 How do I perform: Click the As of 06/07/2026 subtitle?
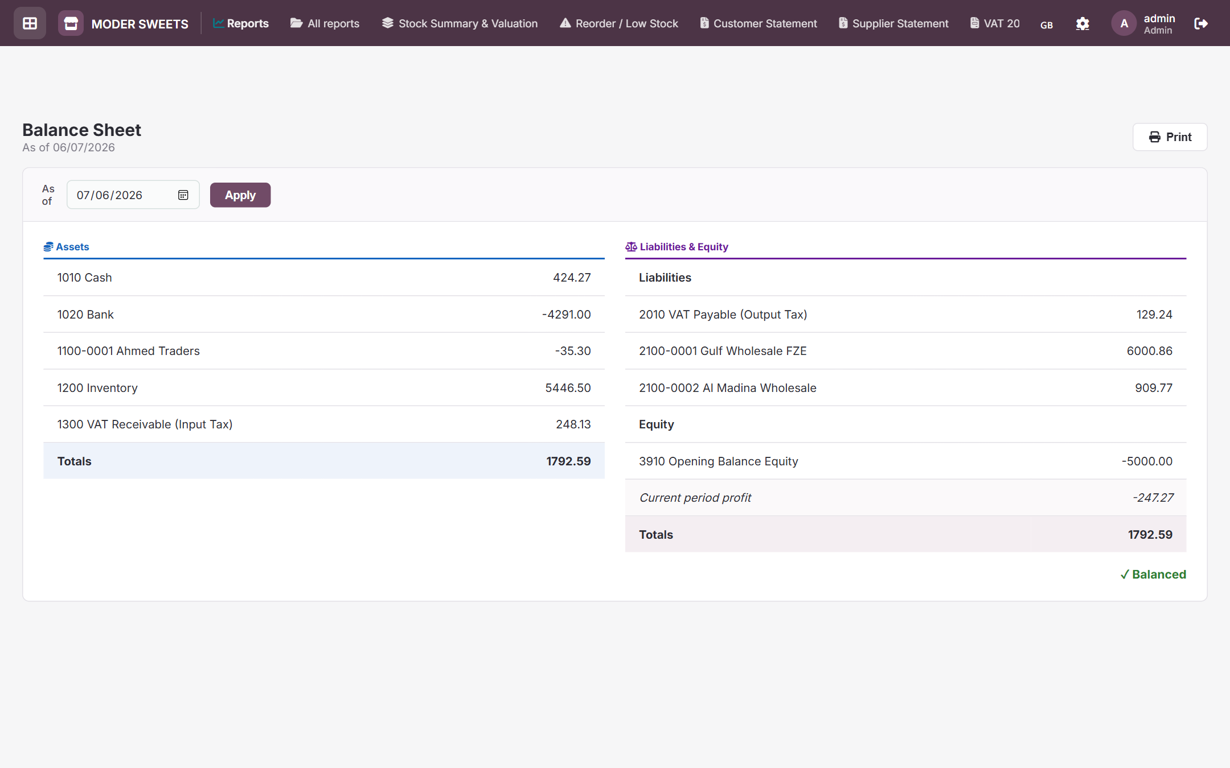click(68, 147)
